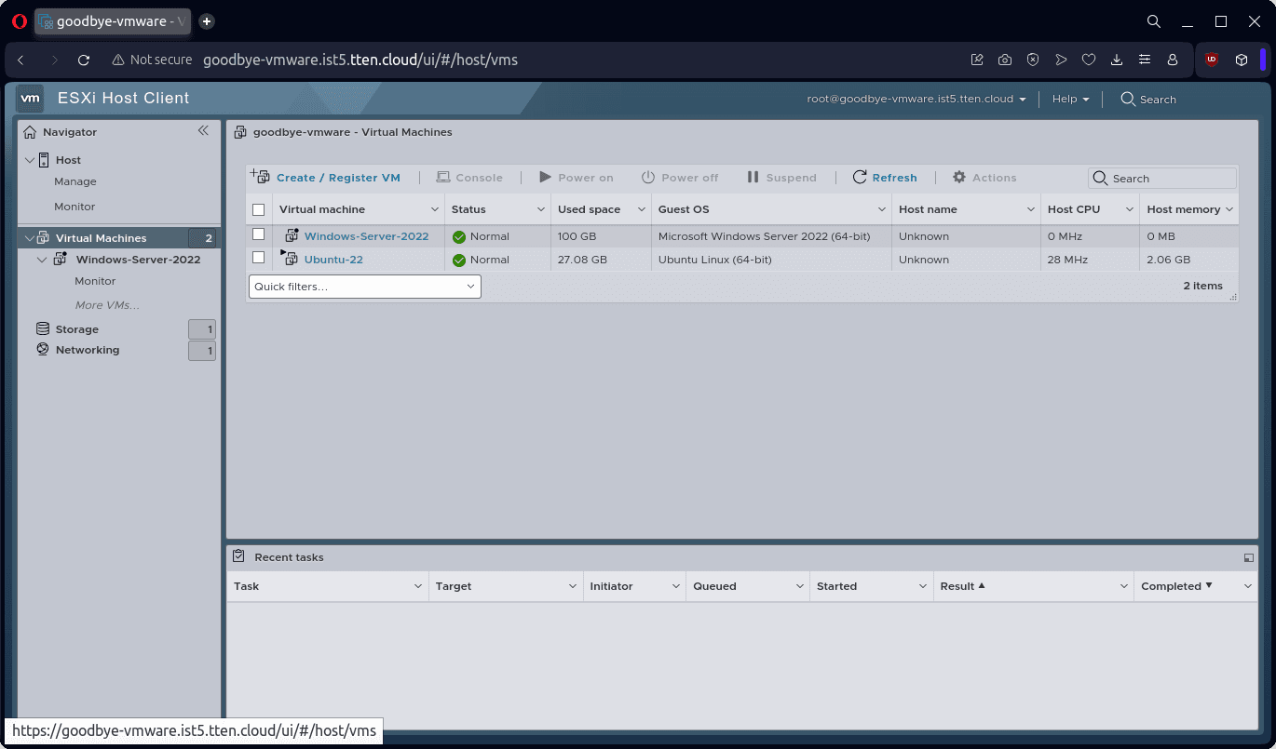Click the Suspend toolbar button
This screenshot has width=1276, height=749.
781,177
